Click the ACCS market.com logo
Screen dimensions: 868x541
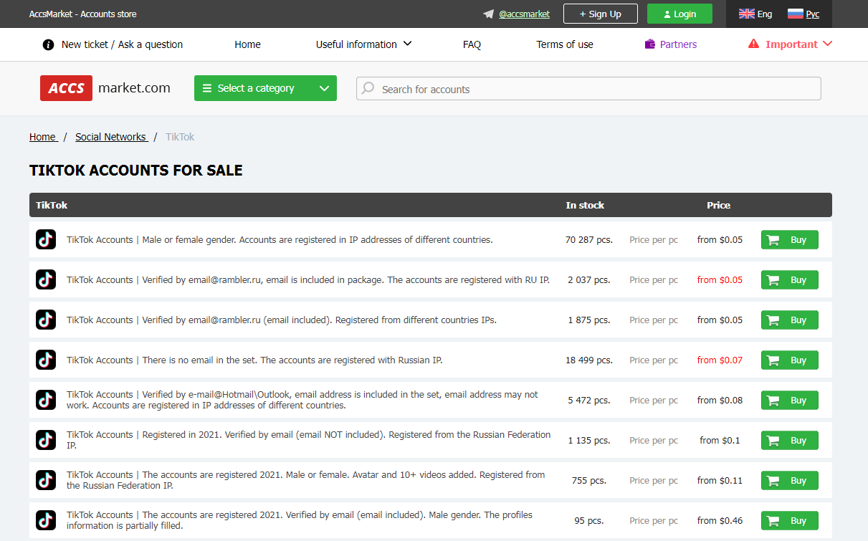(x=105, y=88)
